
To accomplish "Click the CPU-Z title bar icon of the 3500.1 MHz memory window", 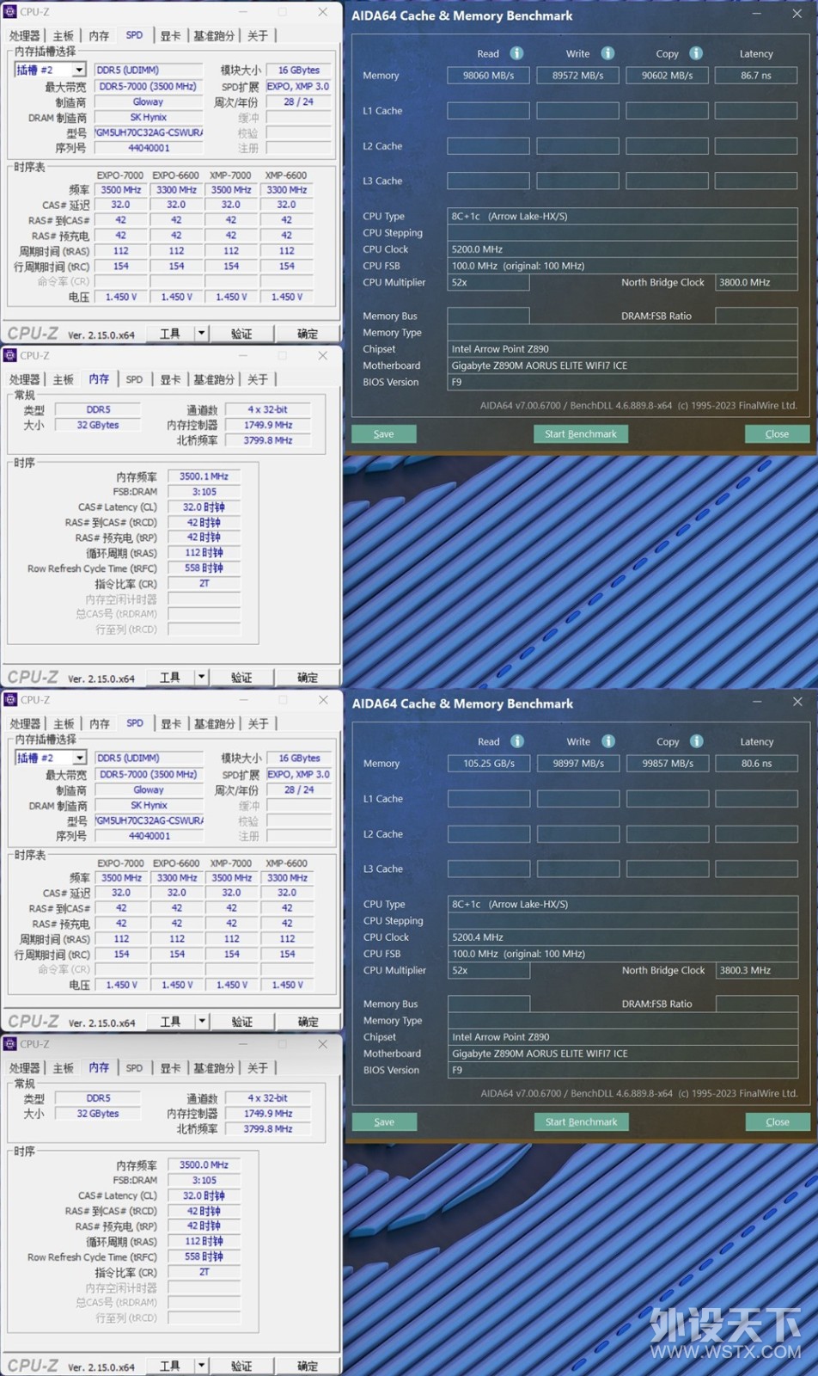I will click(10, 355).
